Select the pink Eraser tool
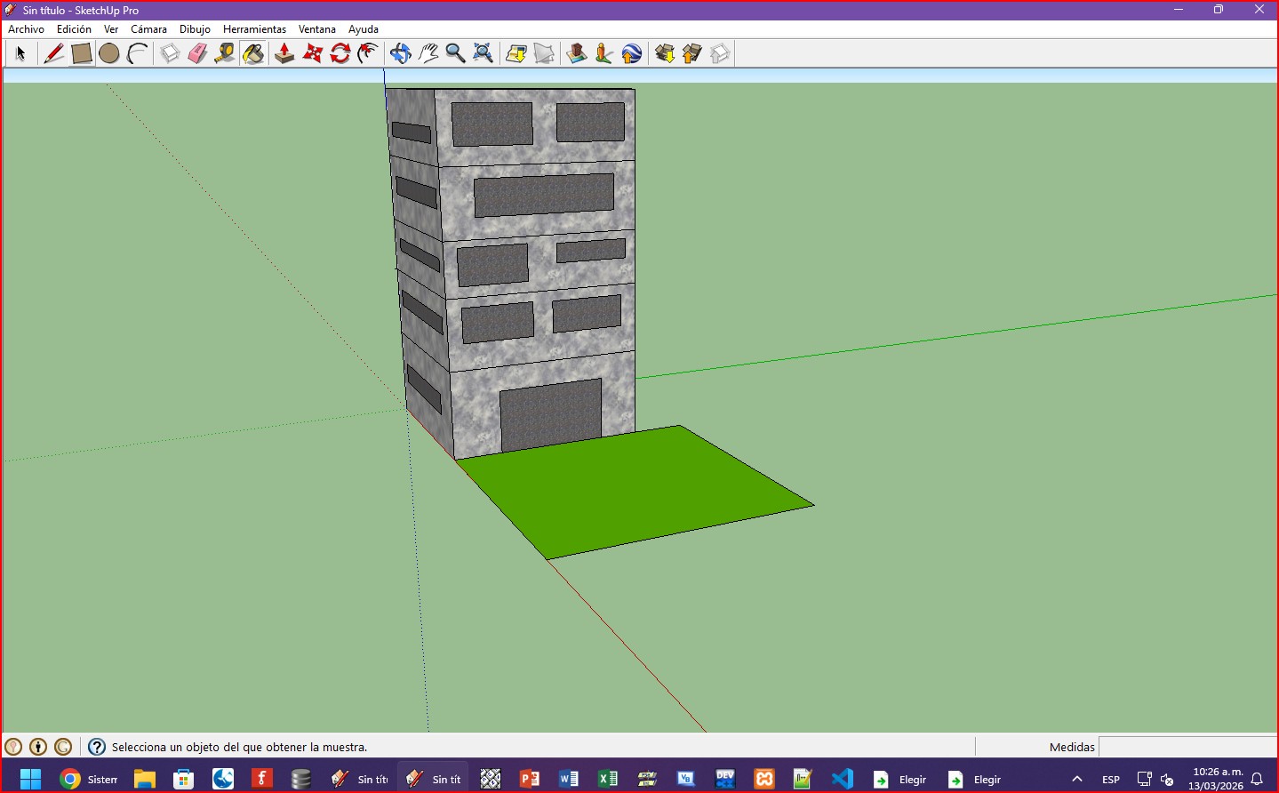Image resolution: width=1279 pixels, height=793 pixels. (197, 54)
